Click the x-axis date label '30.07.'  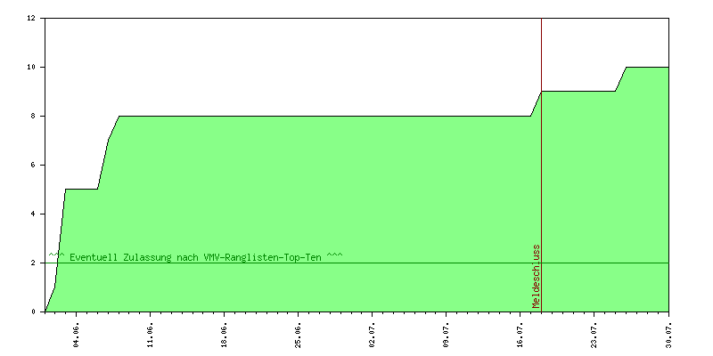(668, 335)
